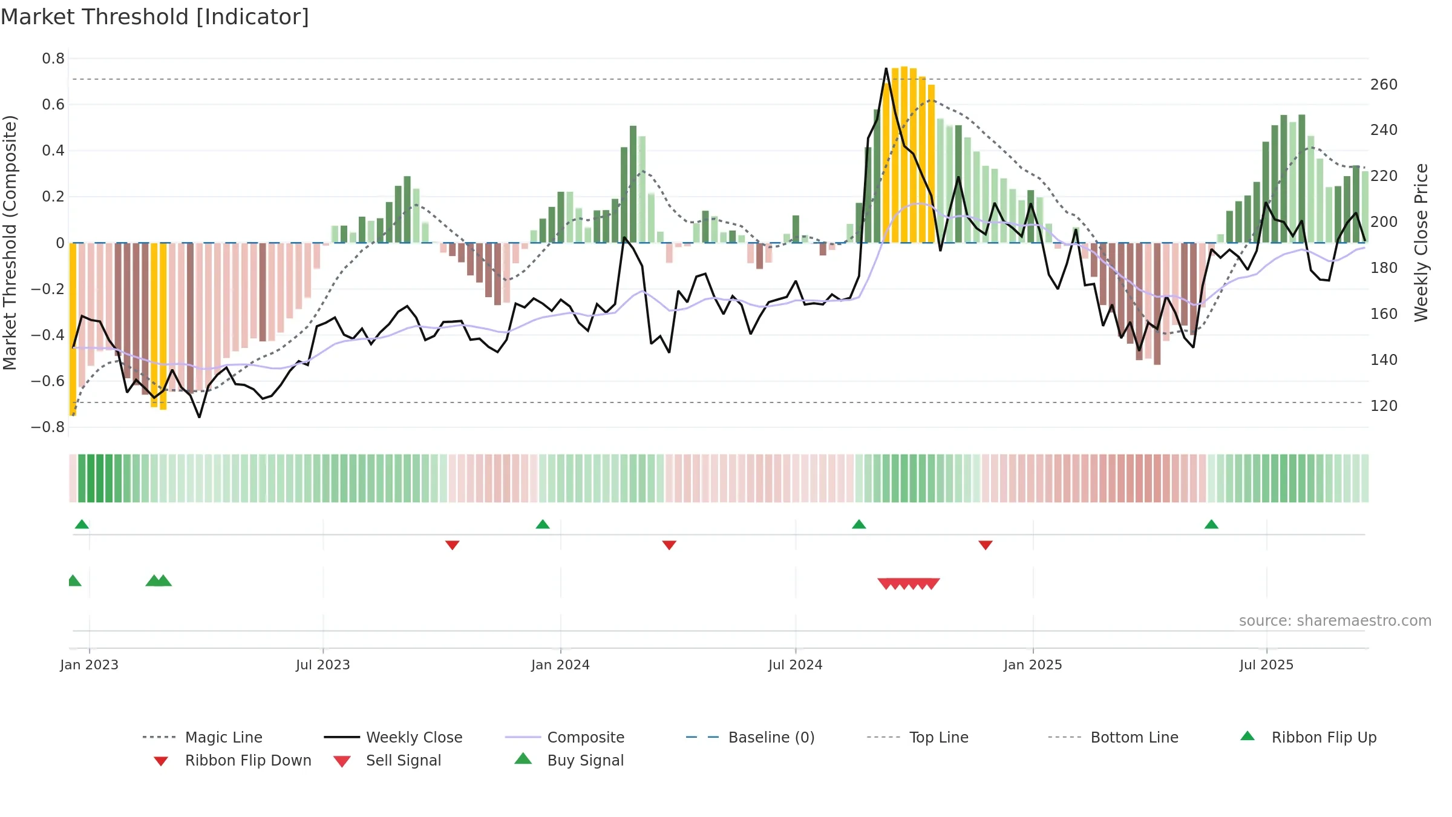Click the Jan 2025 x-axis label

(1033, 664)
